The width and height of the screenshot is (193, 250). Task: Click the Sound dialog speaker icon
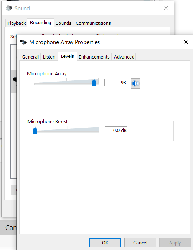coord(9,8)
